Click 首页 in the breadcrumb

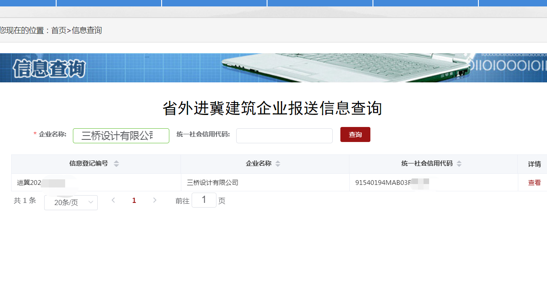[59, 30]
